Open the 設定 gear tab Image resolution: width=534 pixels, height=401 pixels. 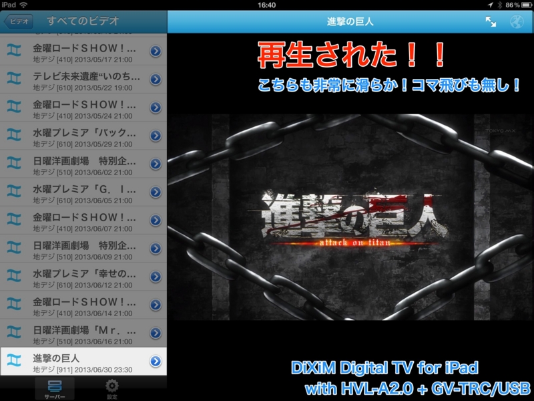coord(112,389)
